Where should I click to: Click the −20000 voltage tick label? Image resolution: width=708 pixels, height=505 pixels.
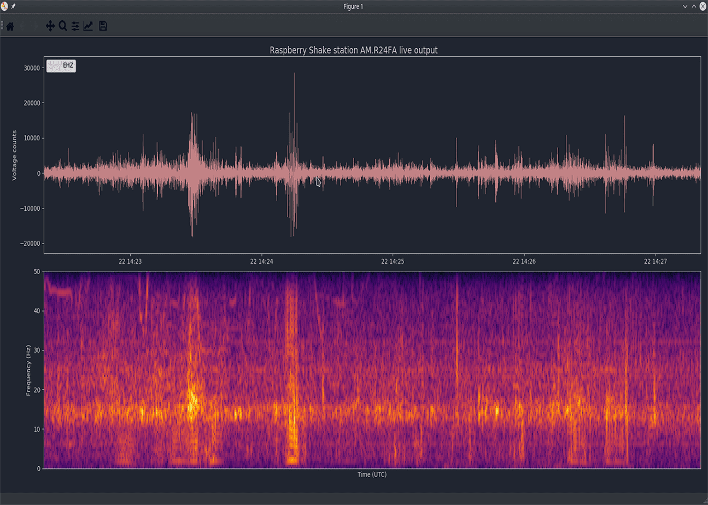pyautogui.click(x=31, y=243)
